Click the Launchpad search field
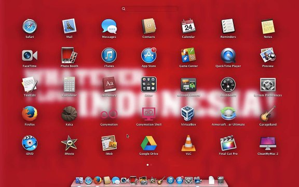Viewport: 299px width, 187px height. coord(150,9)
